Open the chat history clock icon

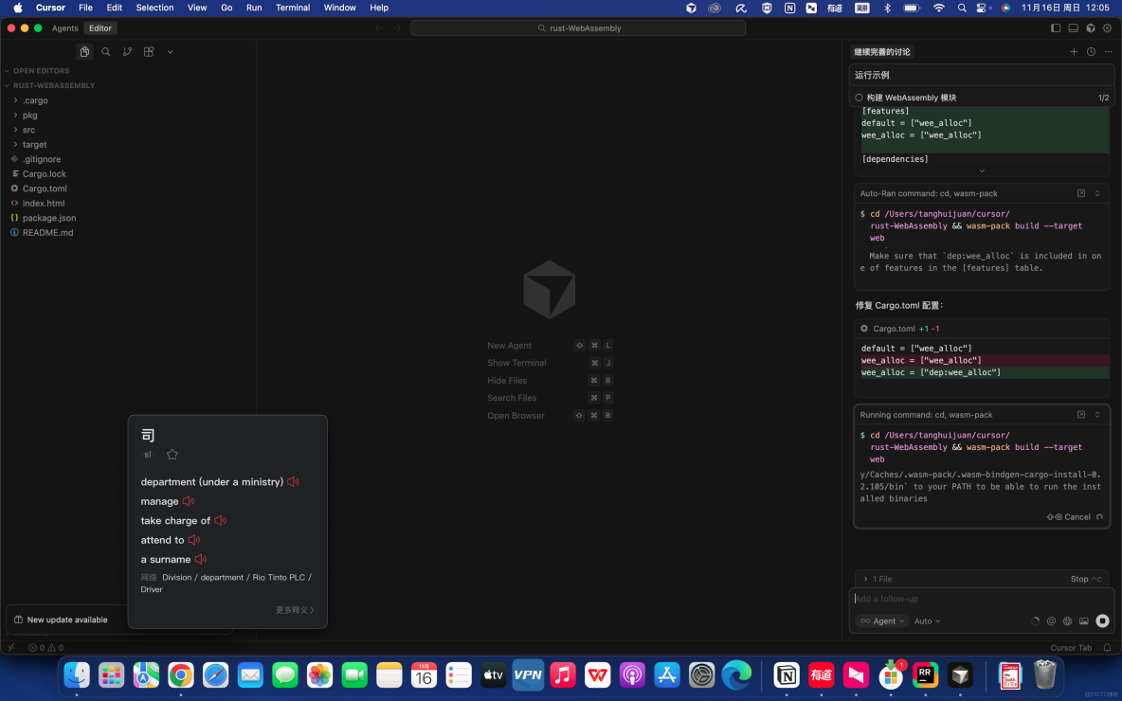tap(1090, 51)
